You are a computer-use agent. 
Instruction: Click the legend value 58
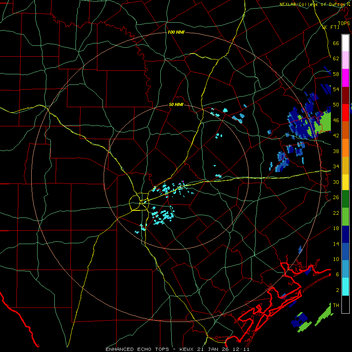coord(336,74)
